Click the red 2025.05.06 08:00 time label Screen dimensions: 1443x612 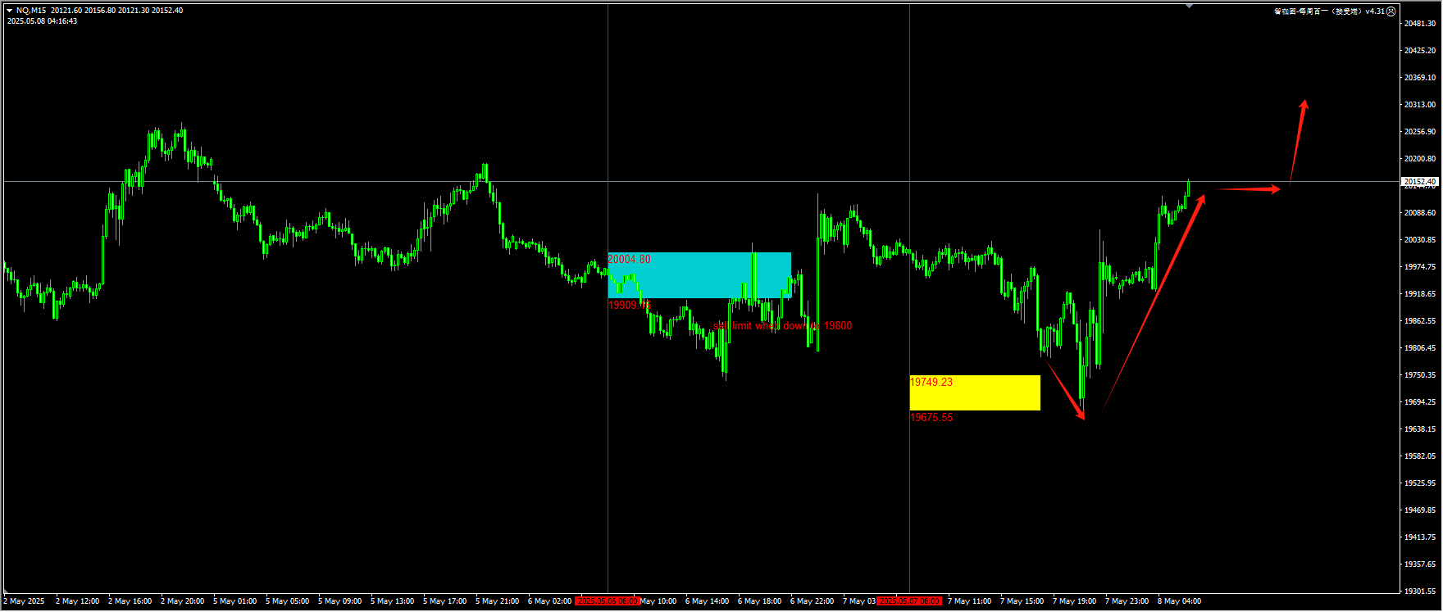coord(607,601)
